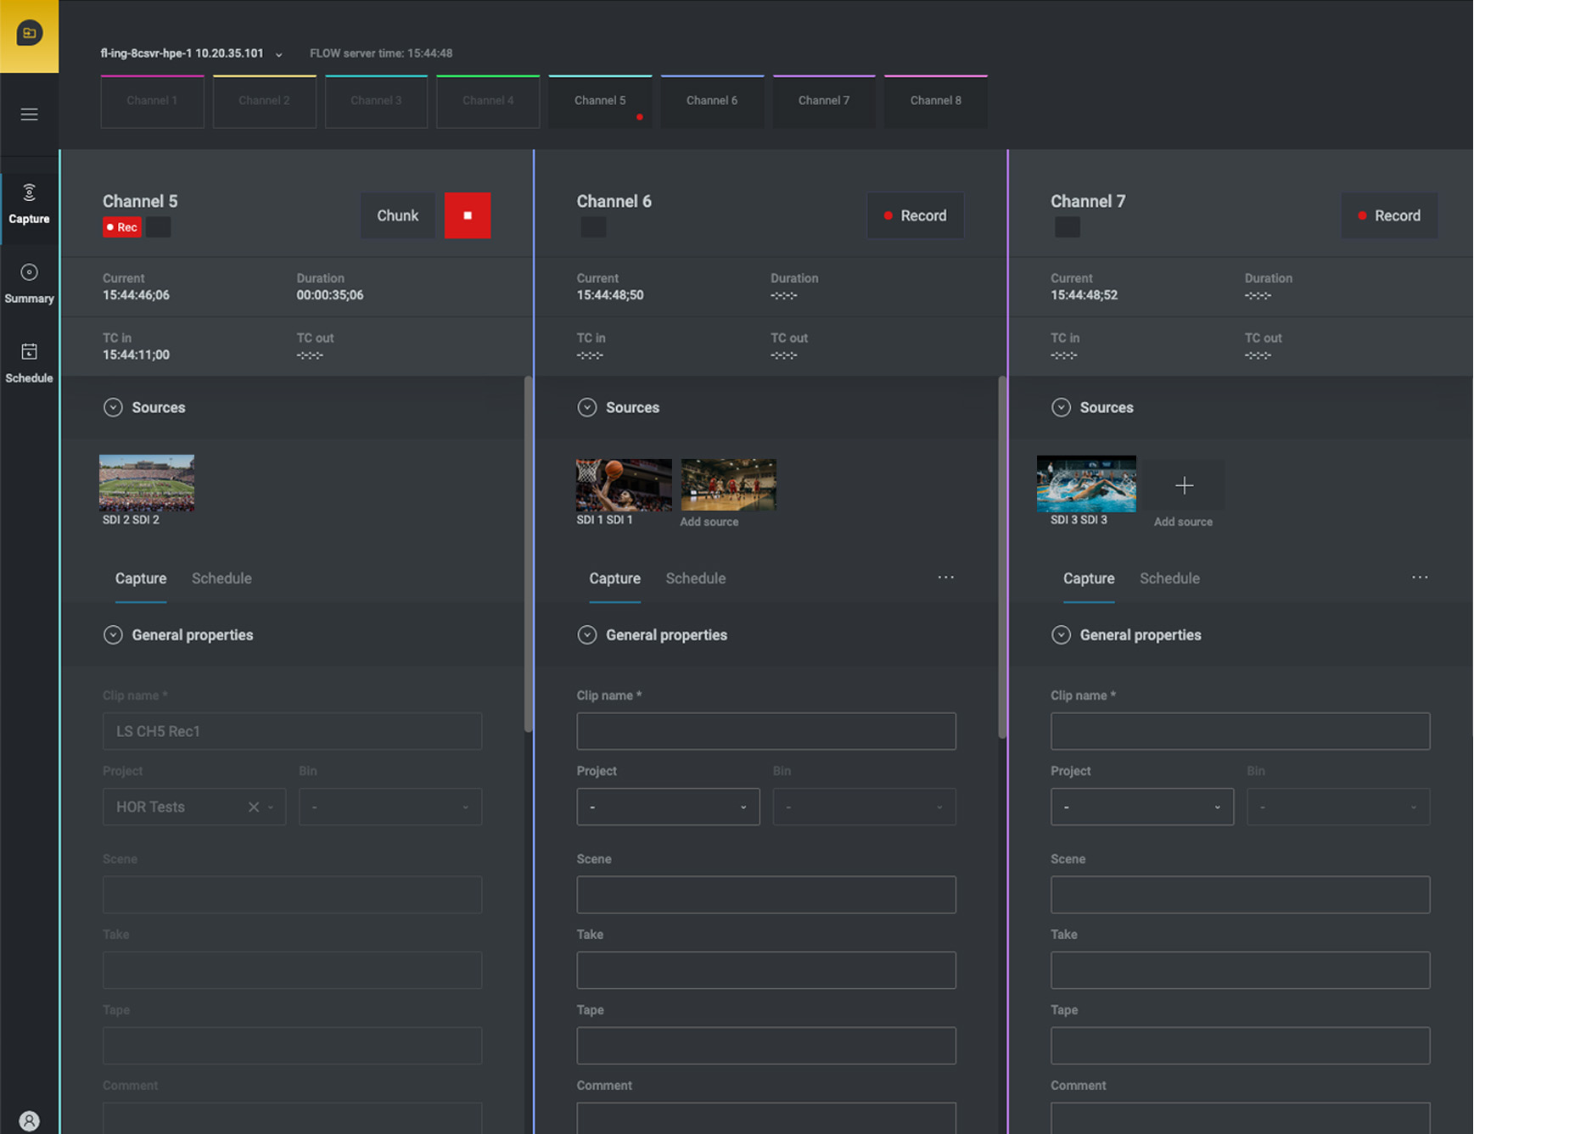The height and width of the screenshot is (1134, 1575).
Task: Open the hamburger menu in the sidebar
Action: click(x=29, y=115)
